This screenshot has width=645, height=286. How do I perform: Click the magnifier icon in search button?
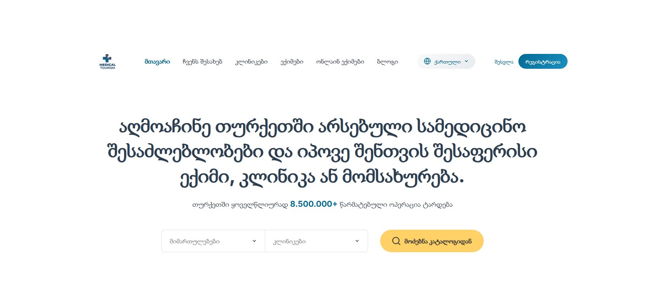coord(396,241)
